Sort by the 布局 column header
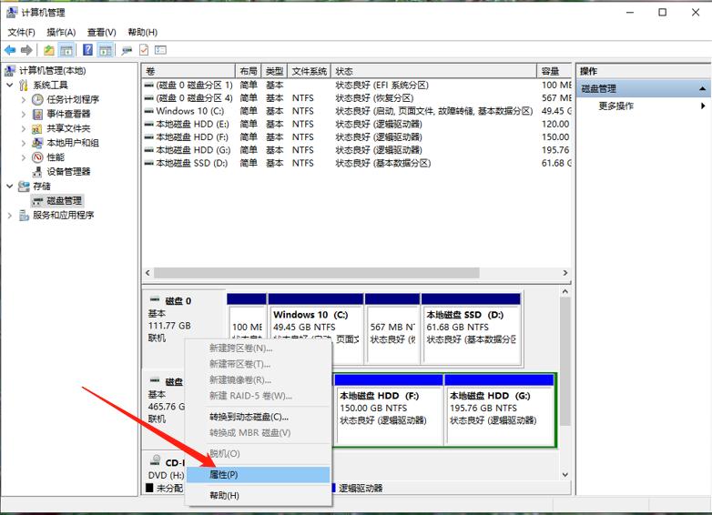The height and width of the screenshot is (515, 712). (249, 71)
